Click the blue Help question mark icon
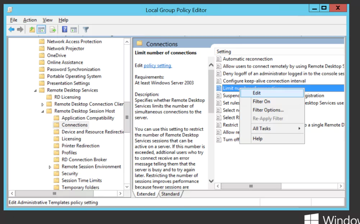Viewport: 360px width, 224px height. (x=65, y=29)
